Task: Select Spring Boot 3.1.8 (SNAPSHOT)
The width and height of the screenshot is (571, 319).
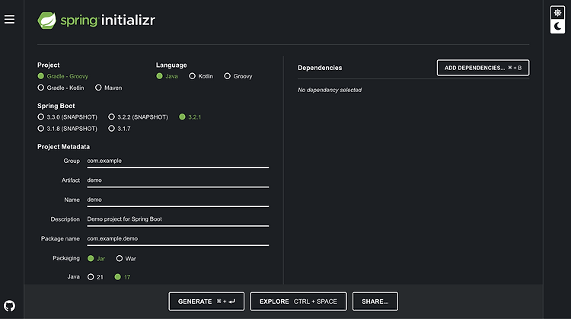Action: 67,129
